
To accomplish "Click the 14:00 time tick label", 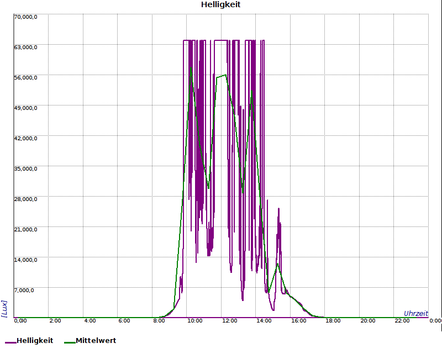I will (264, 321).
